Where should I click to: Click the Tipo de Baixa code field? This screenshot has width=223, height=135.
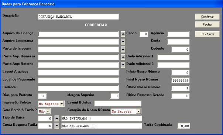(x=45, y=118)
